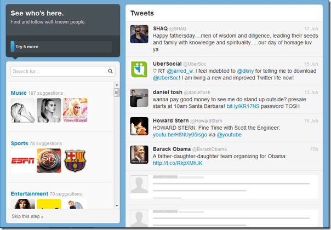The width and height of the screenshot is (331, 230).
Task: Open the Barack Obama name link
Action: tap(172, 149)
